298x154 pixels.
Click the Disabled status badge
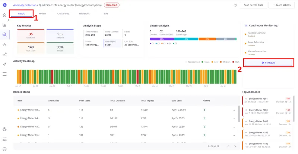click(x=112, y=5)
